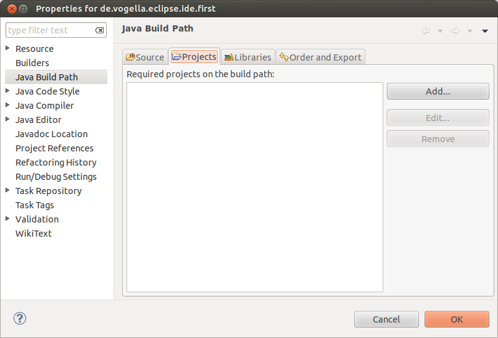Switch to the Libraries tab
Screen dimensions: 498x338
248,57
